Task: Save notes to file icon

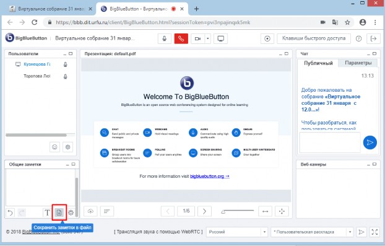Action: click(59, 213)
